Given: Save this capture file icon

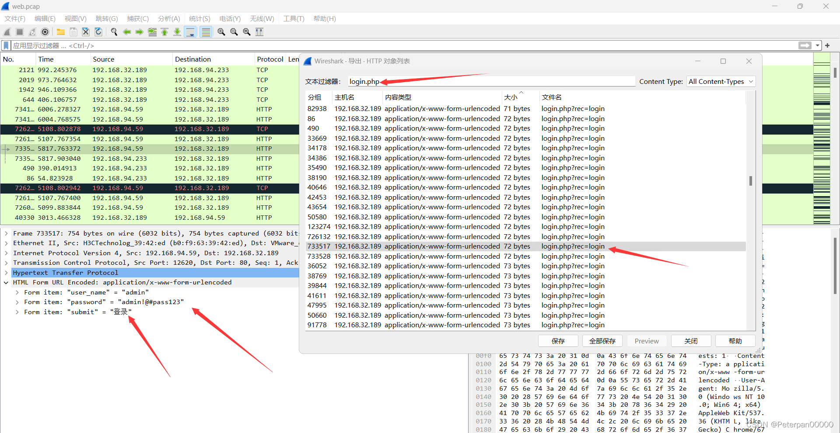Looking at the screenshot, I should coord(73,32).
